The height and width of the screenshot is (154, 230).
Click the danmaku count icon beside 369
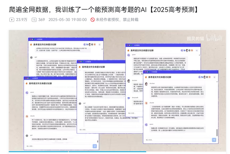tap(34, 20)
